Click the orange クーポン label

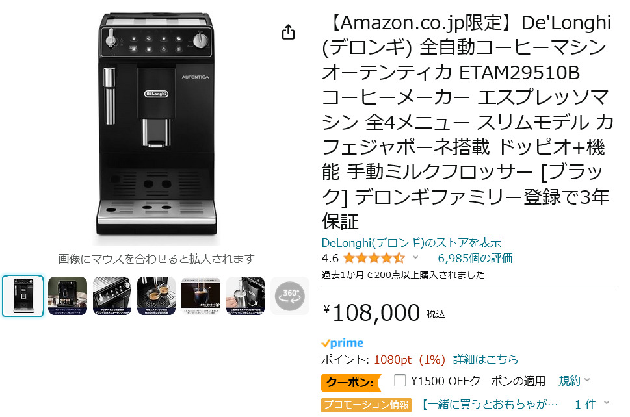(350, 382)
